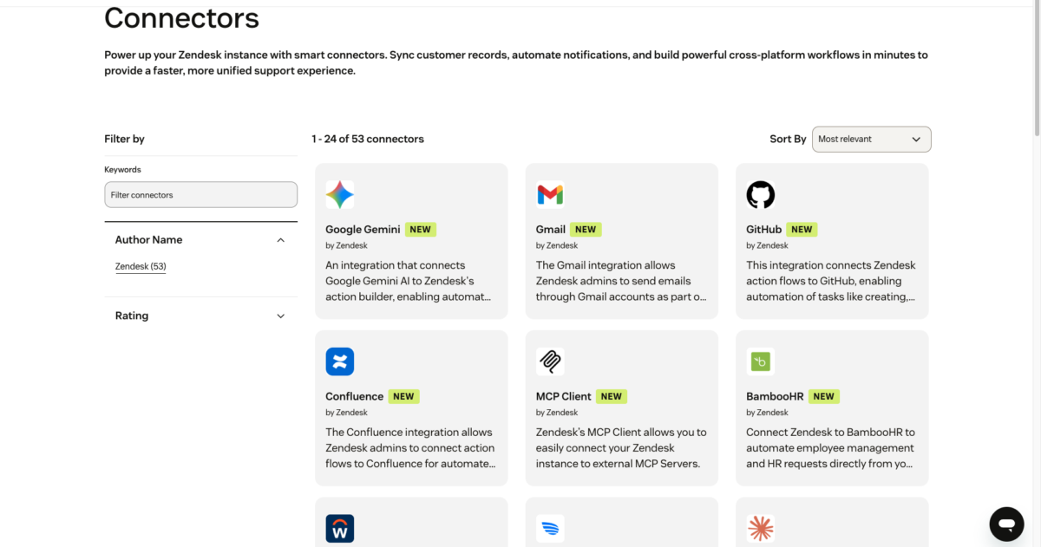The height and width of the screenshot is (547, 1041).
Task: Click the BambooHR connector description card
Action: (x=832, y=408)
